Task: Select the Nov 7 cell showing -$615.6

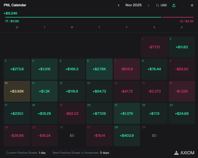Action: [x=127, y=69]
